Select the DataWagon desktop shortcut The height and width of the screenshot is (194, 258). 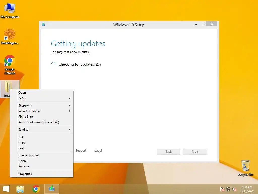tap(10, 37)
